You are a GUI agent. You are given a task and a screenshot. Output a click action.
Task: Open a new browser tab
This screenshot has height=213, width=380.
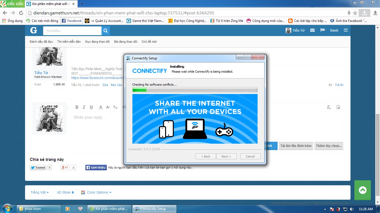[x=82, y=4]
